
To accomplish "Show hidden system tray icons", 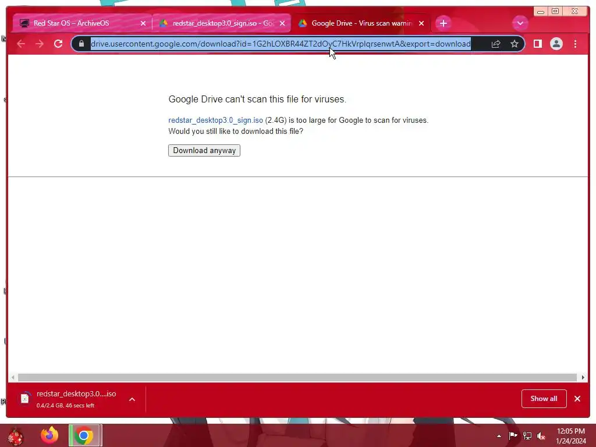I will [499, 436].
